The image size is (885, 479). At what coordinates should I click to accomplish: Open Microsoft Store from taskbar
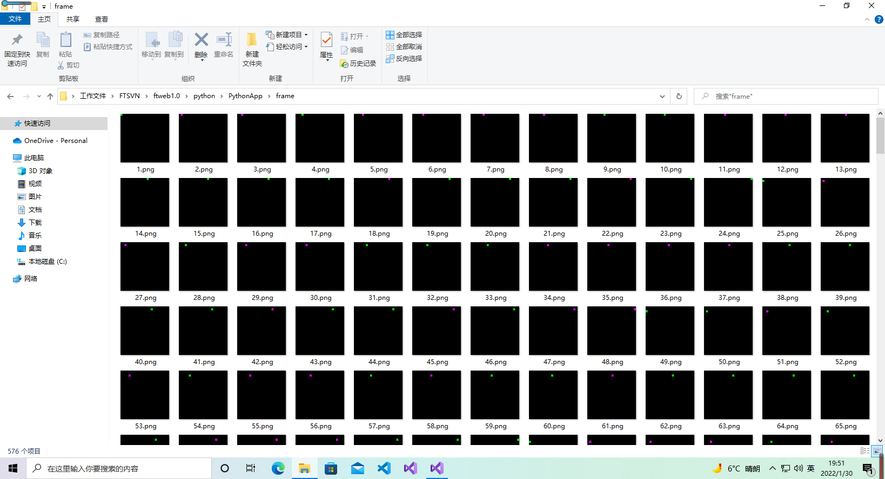[331, 468]
